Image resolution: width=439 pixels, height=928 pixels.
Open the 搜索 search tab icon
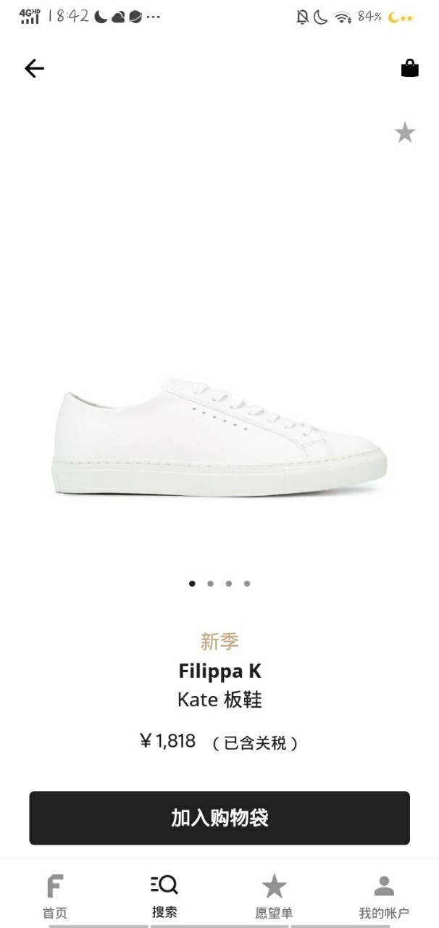tap(164, 884)
